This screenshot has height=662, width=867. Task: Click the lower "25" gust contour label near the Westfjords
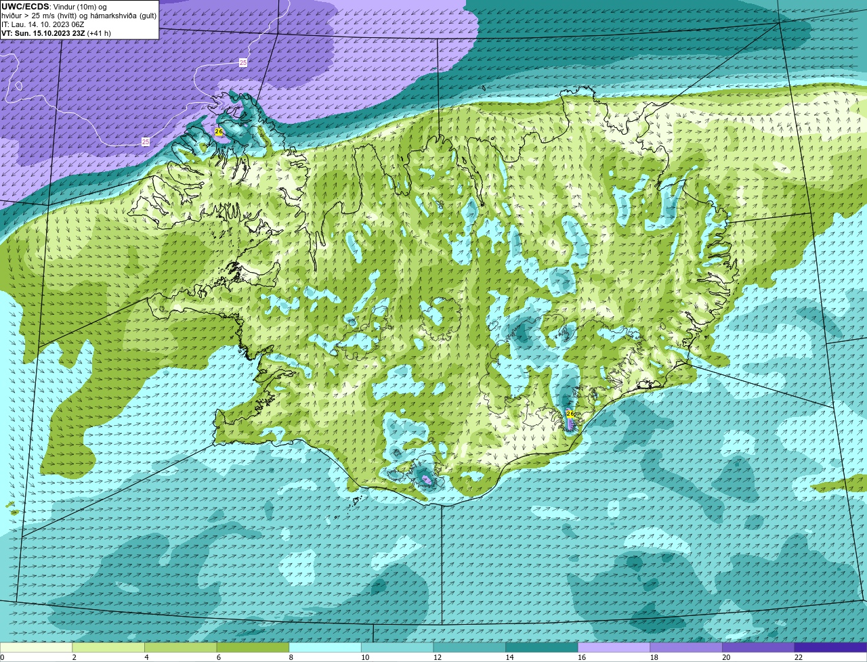(146, 141)
